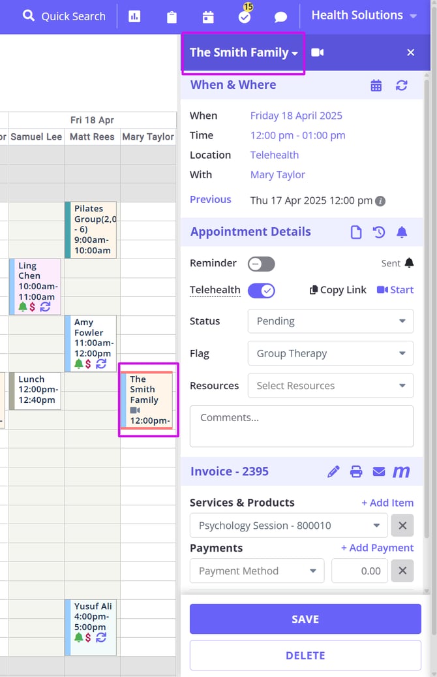Image resolution: width=437 pixels, height=677 pixels.
Task: Click the SAVE button
Action: click(x=305, y=619)
